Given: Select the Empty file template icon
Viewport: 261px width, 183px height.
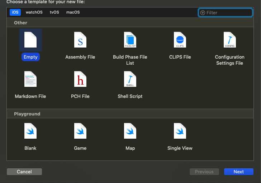Looking at the screenshot, I should coord(30,40).
